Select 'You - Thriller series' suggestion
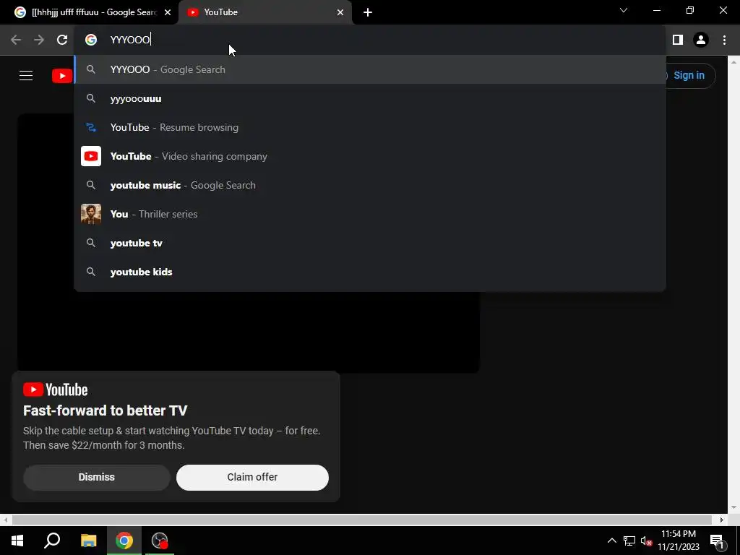Screen dimensions: 740x555 [x=370, y=214]
